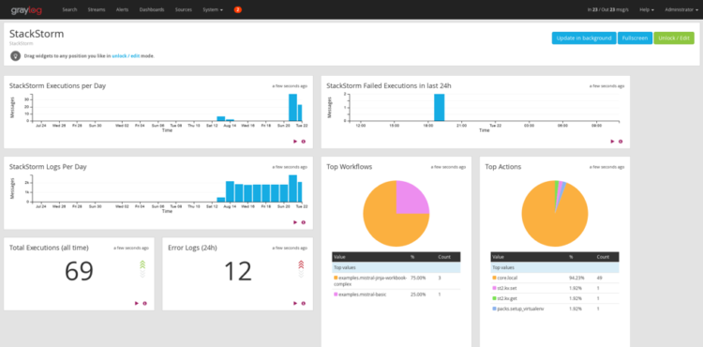Screen dimensions: 703x347
Task: Click the red notification badge showing 2
Action: pos(238,9)
